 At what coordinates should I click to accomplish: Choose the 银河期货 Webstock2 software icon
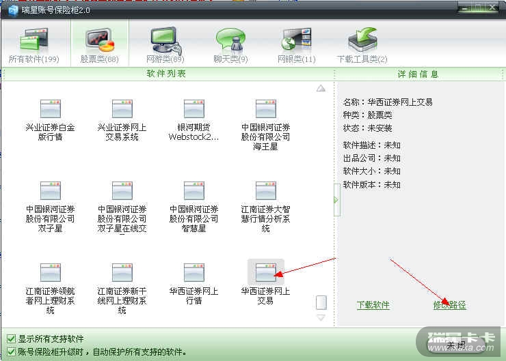click(x=194, y=109)
